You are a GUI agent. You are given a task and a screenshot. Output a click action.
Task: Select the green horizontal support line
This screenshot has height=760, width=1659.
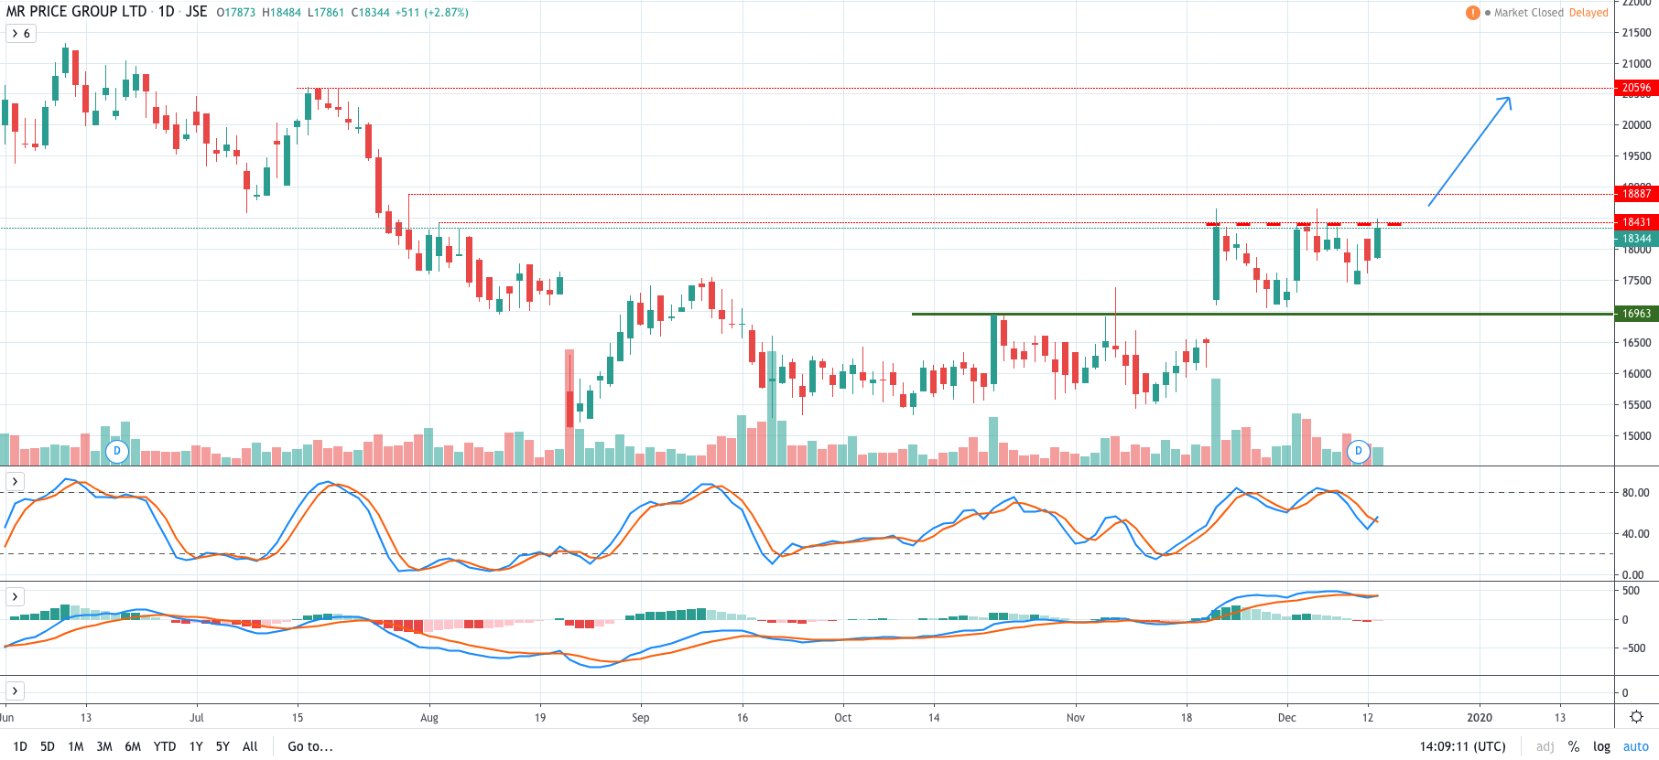1262,314
